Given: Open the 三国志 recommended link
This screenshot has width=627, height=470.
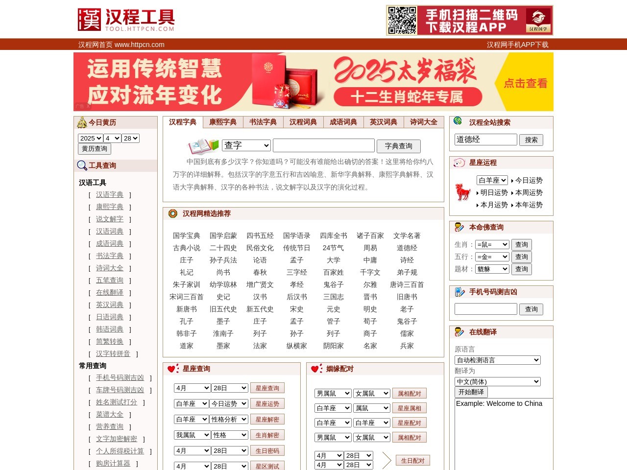Looking at the screenshot, I should [x=334, y=297].
